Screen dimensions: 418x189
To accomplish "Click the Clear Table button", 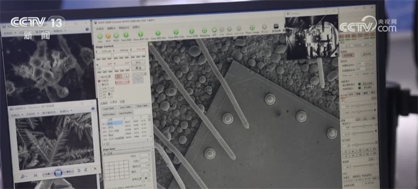I will click(141, 106).
